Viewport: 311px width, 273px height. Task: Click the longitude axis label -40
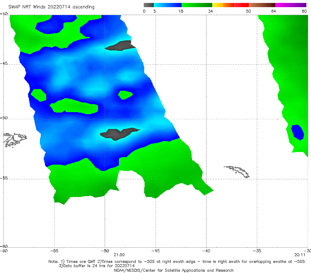point(206,251)
